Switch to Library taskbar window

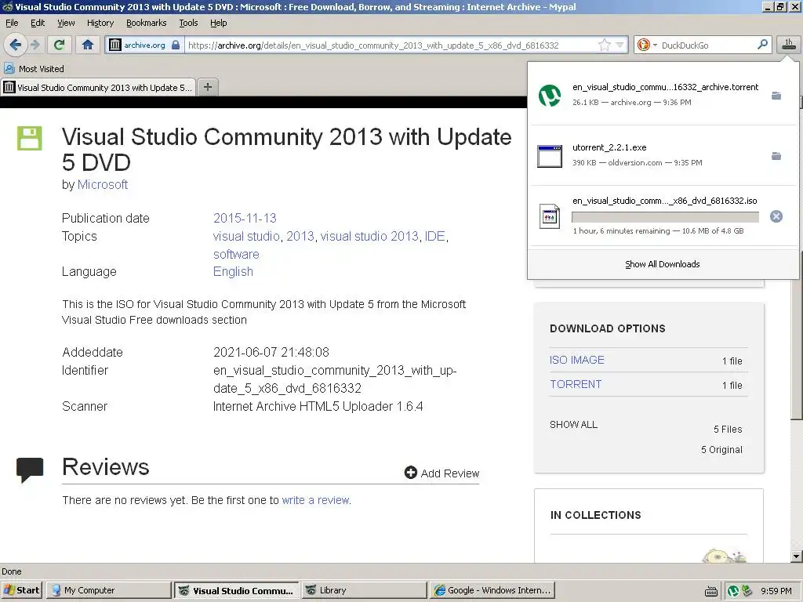tap(364, 590)
